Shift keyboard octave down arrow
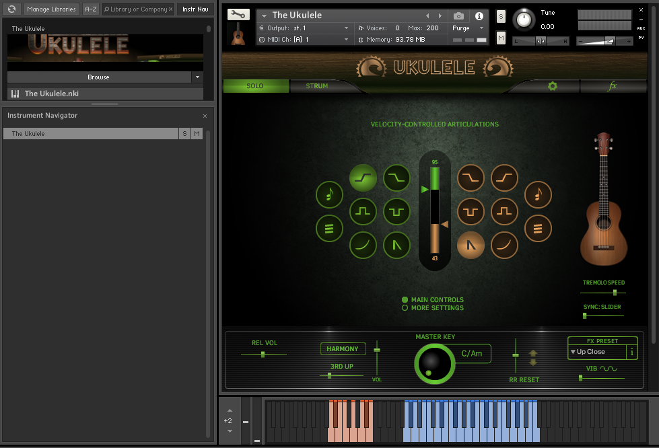The image size is (659, 448). (x=230, y=431)
